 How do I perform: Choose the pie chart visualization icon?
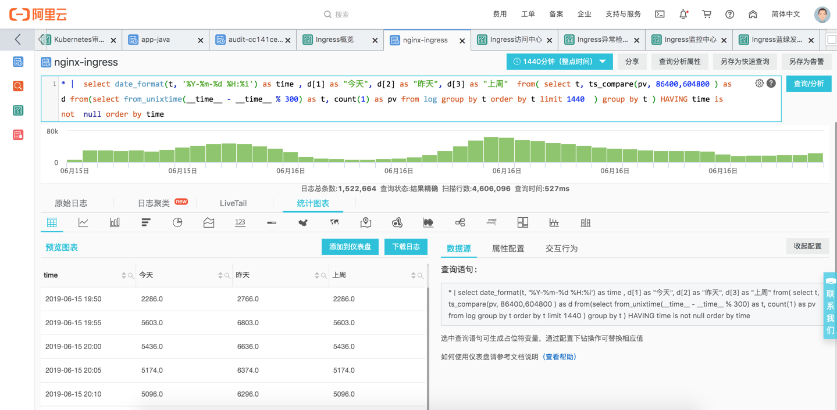tap(177, 222)
